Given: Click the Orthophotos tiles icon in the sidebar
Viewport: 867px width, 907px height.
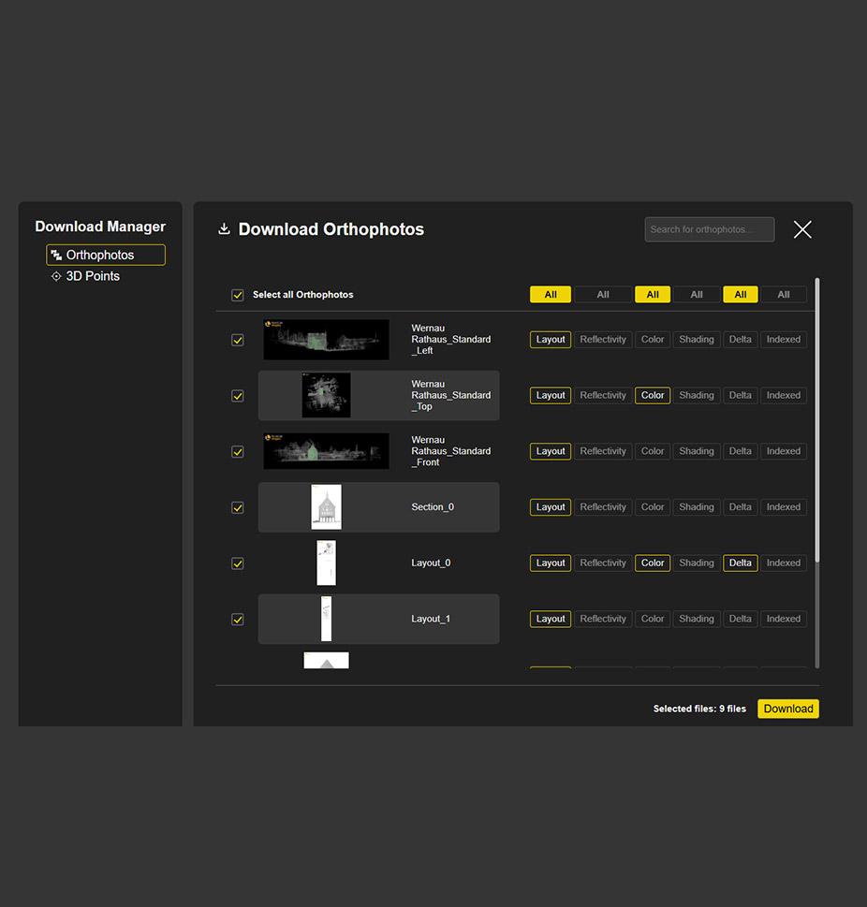Looking at the screenshot, I should coord(56,255).
